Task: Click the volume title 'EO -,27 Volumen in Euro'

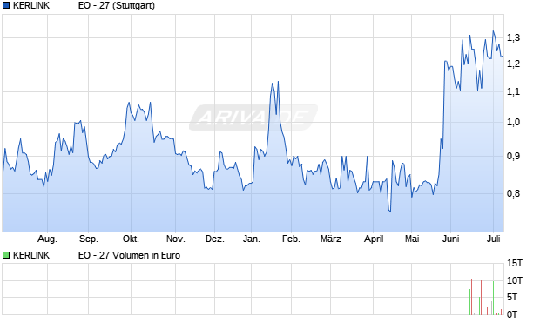Action: [129, 255]
